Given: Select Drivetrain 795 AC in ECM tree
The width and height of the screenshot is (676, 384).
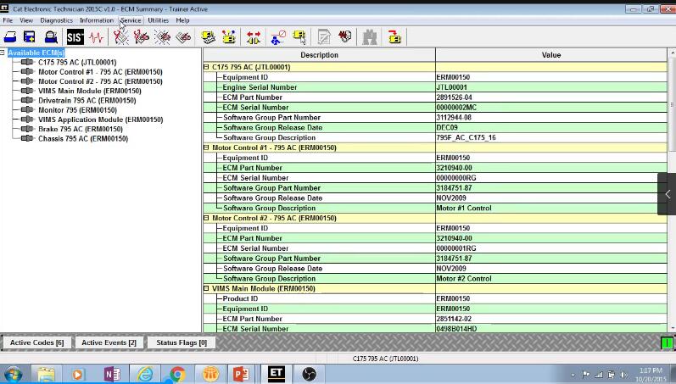Looking at the screenshot, I should [79, 101].
